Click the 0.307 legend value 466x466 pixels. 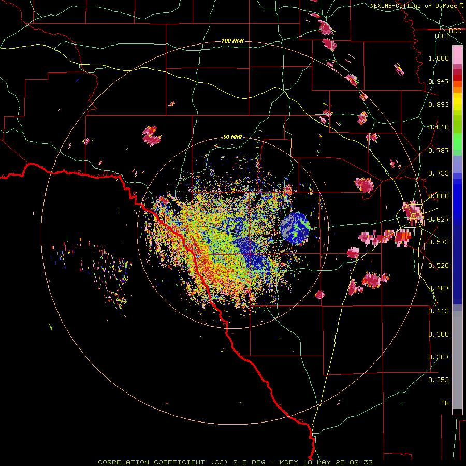pyautogui.click(x=439, y=357)
